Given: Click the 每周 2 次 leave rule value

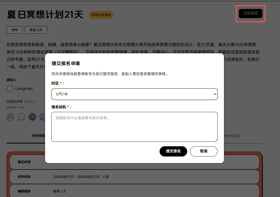Looking at the screenshot, I should (x=60, y=191).
